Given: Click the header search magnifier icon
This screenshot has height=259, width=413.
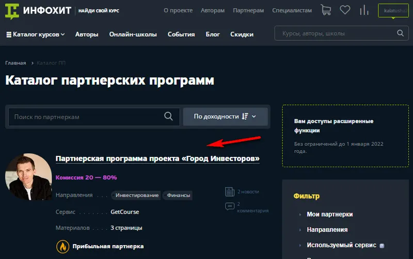Looking at the screenshot, I should pos(400,33).
